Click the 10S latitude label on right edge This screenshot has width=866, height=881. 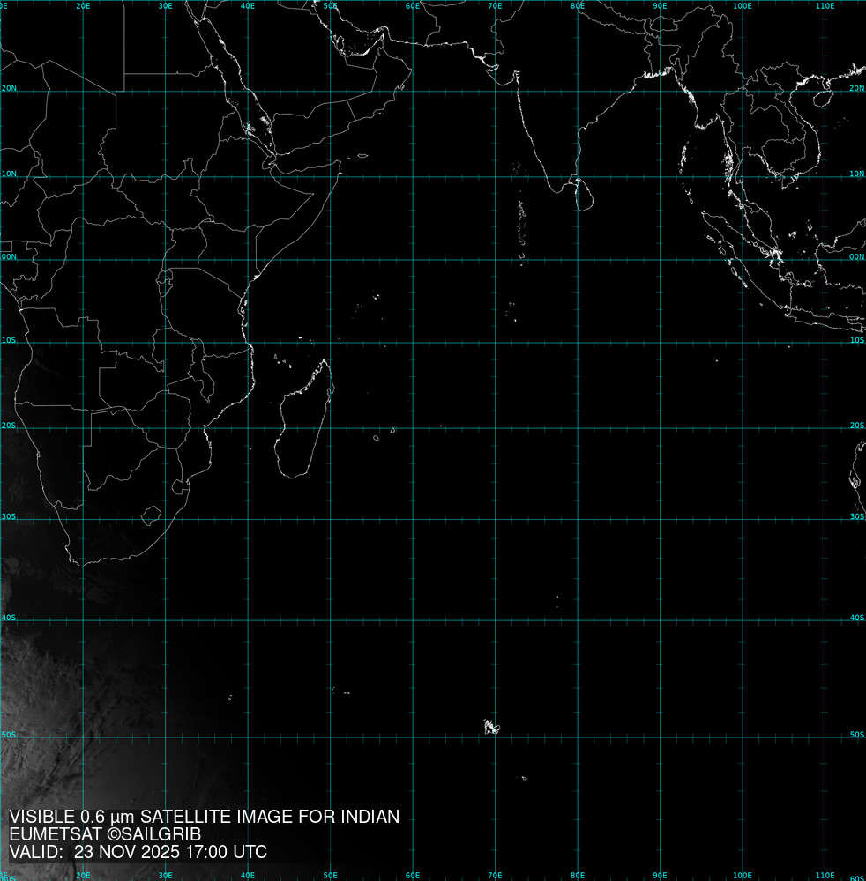click(x=856, y=340)
